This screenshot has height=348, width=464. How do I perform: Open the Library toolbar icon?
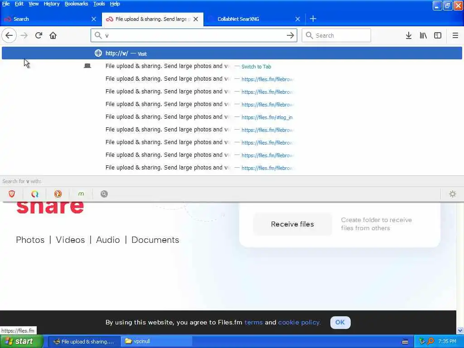pos(423,35)
